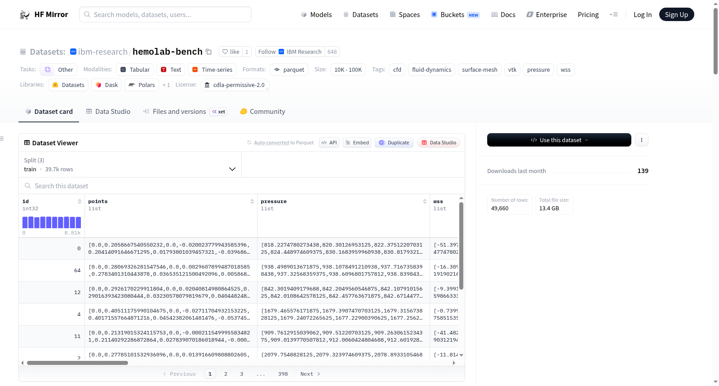Screen dimensions: 719x386
Task: Sort the table by the id column
Action: tap(80, 201)
